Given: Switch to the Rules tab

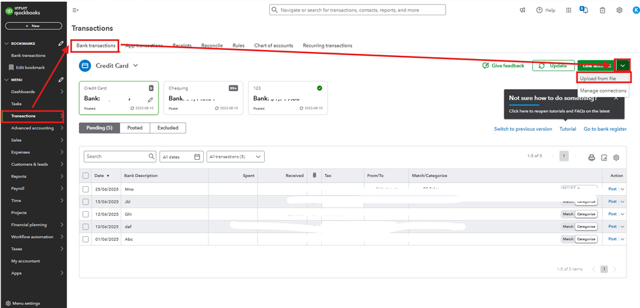Looking at the screenshot, I should click(x=239, y=46).
